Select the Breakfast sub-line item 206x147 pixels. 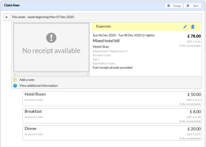point(112,116)
